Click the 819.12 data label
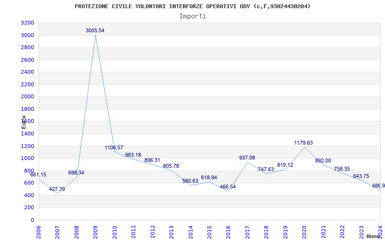Image resolution: width=385 pixels, height=241 pixels. point(285,165)
